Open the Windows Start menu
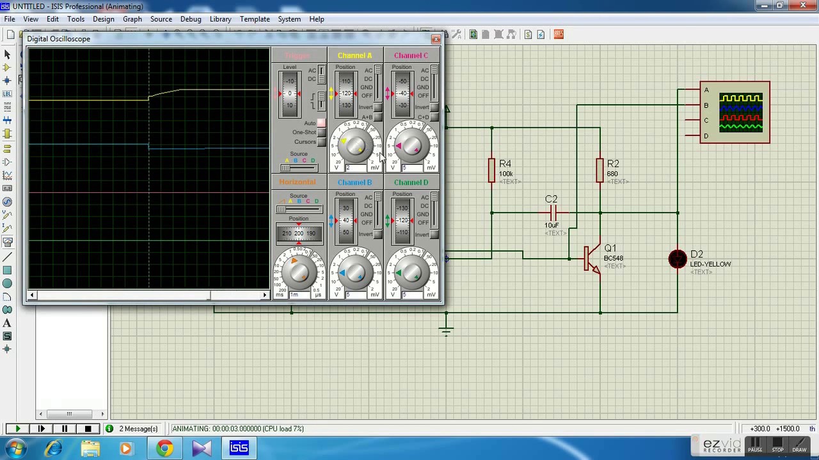 [x=15, y=448]
